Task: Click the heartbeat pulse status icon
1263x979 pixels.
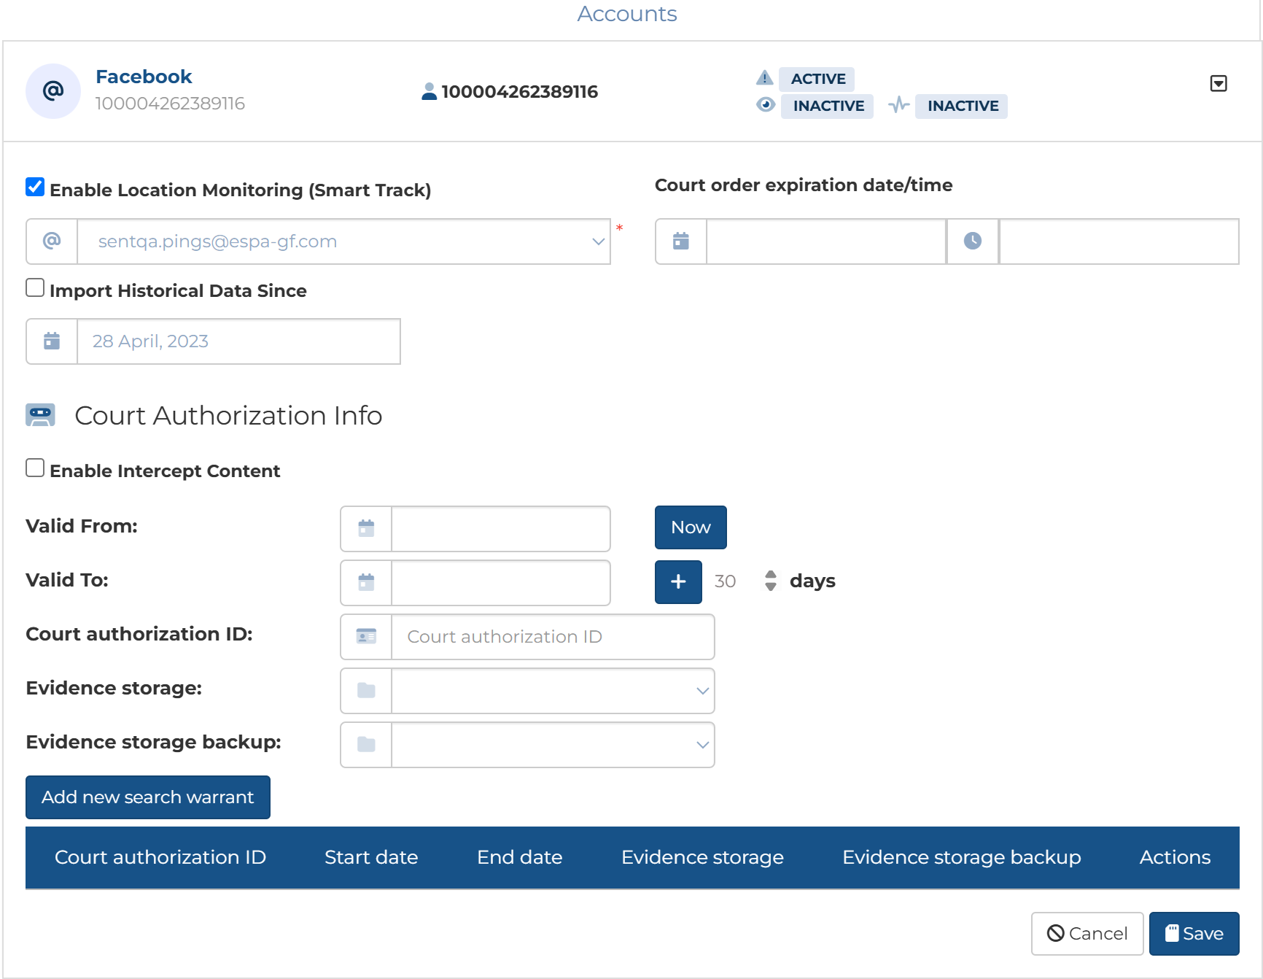Action: click(898, 106)
